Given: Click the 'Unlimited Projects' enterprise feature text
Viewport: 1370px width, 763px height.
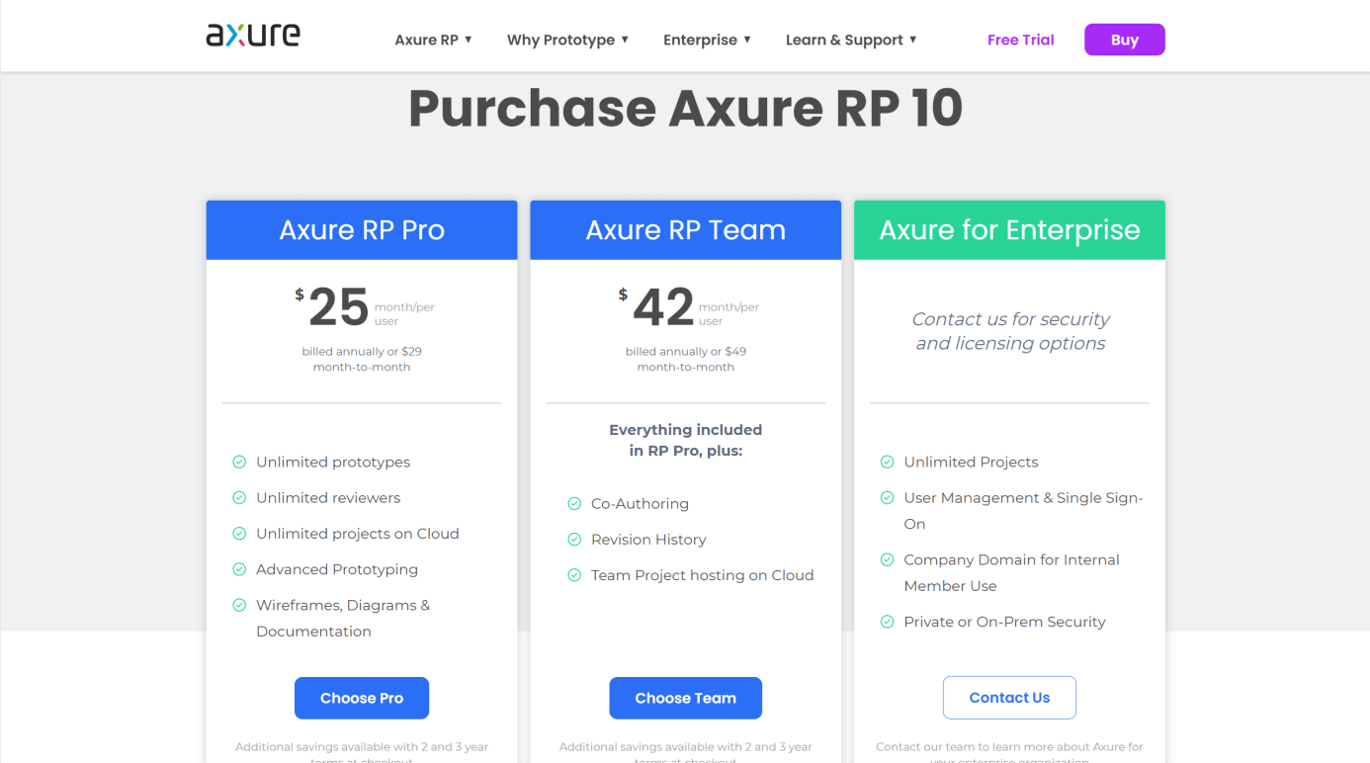Looking at the screenshot, I should 971,462.
